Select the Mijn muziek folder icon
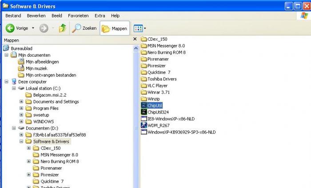This screenshot has width=311, height=188. pyautogui.click(x=21, y=68)
